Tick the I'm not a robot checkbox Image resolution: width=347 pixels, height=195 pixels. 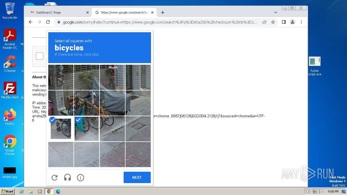[40, 56]
